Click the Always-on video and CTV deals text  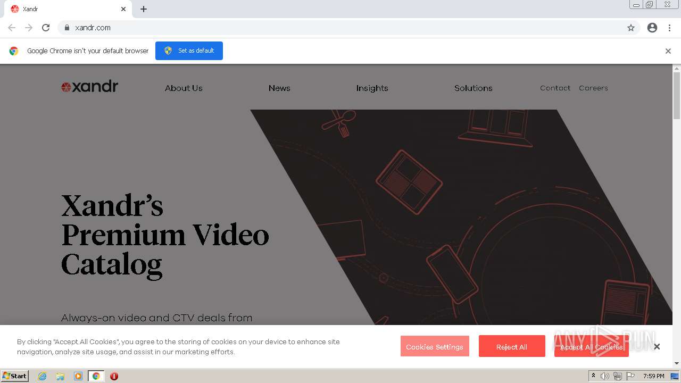coord(156,318)
